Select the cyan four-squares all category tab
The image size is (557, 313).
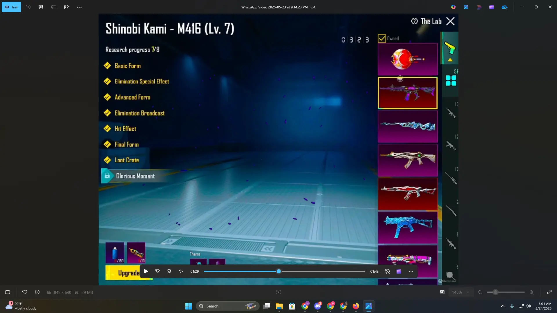tap(451, 81)
